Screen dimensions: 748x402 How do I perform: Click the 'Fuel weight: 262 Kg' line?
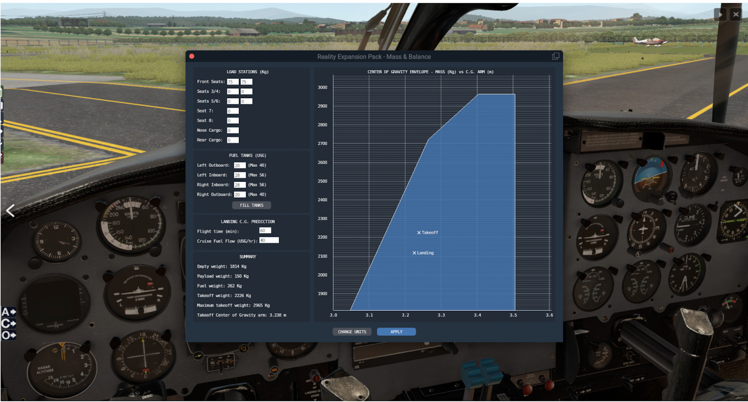coord(219,286)
